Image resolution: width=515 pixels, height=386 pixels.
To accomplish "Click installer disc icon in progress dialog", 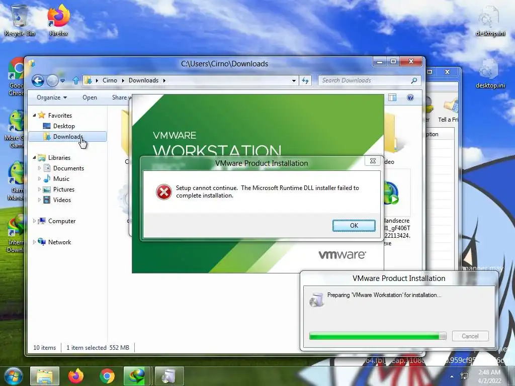I will tap(317, 300).
